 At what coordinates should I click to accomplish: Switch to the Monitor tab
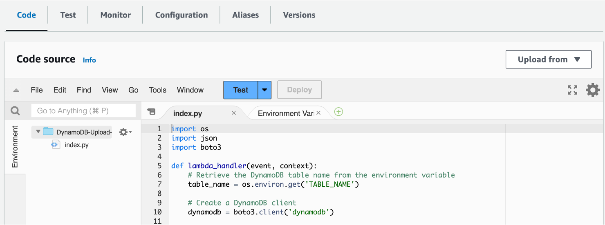115,15
